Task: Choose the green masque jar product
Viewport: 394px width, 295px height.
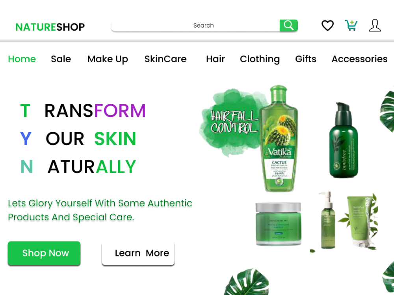Action: [x=278, y=224]
